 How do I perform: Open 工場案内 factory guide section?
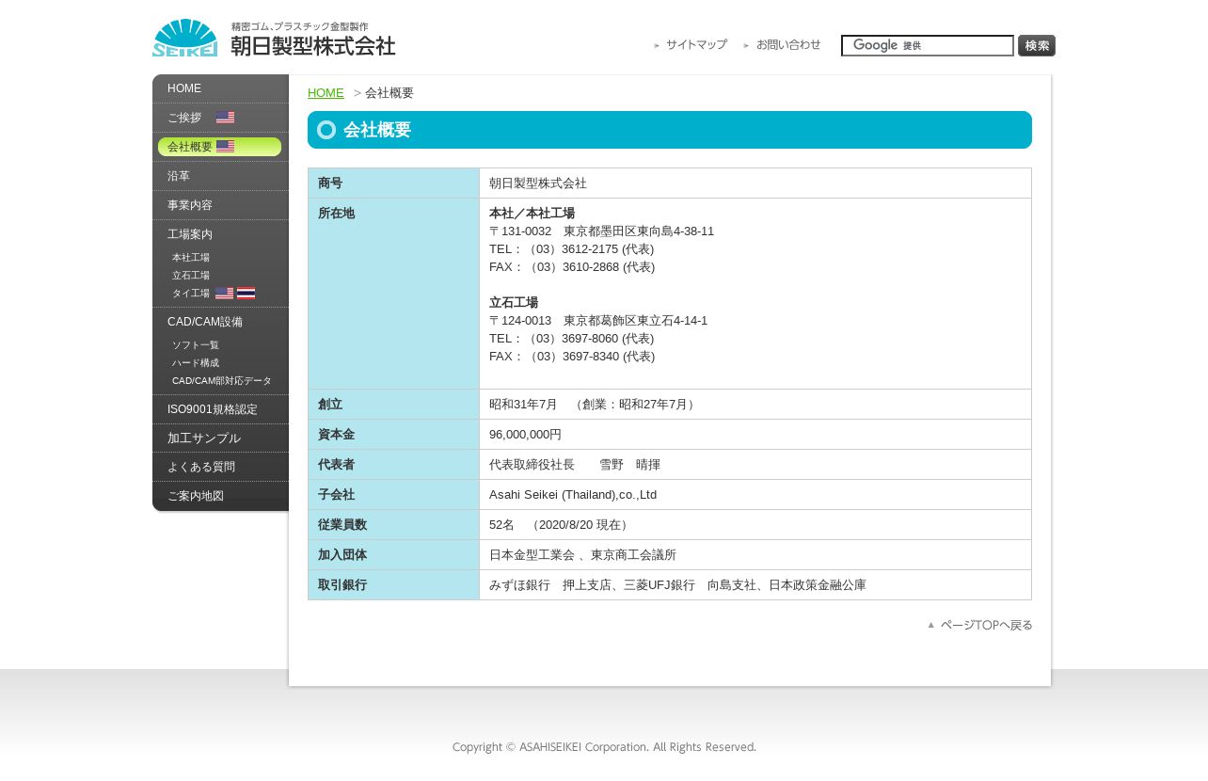[x=190, y=234]
